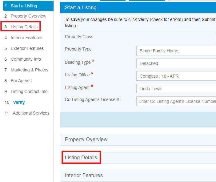
Task: Open Listing Office dropdown showing Compass
Action: tap(176, 76)
